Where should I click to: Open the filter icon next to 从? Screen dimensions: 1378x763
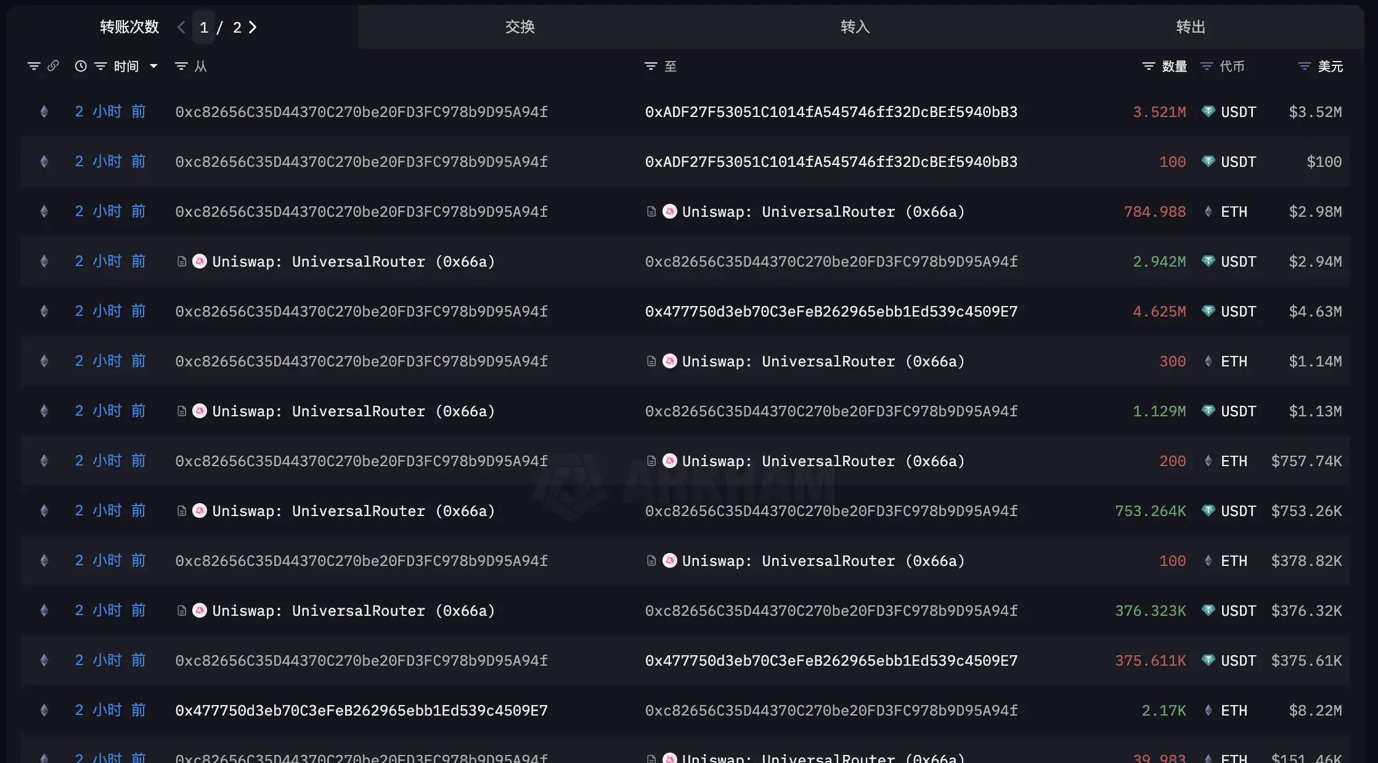[x=181, y=66]
